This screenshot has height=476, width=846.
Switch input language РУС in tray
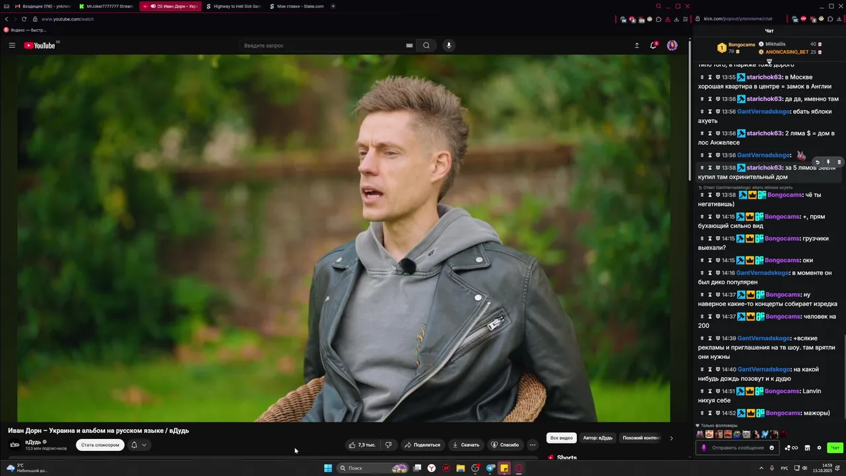pos(785,468)
